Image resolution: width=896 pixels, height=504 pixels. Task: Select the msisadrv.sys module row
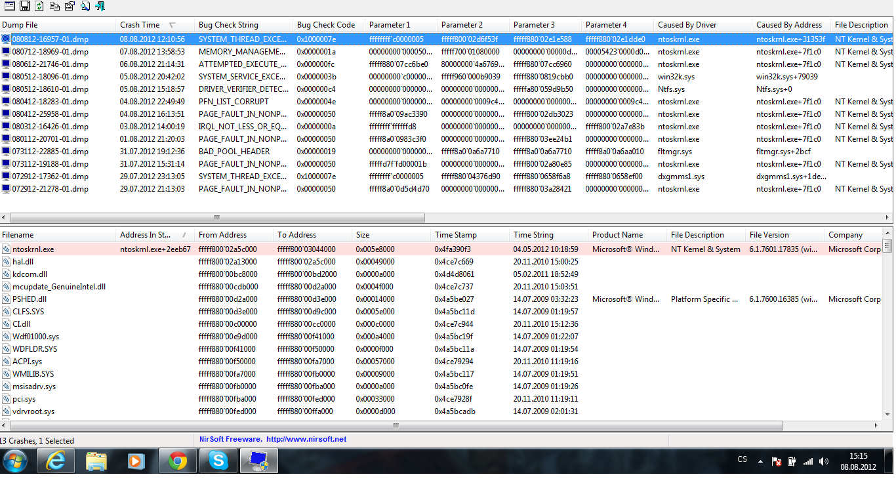441,387
